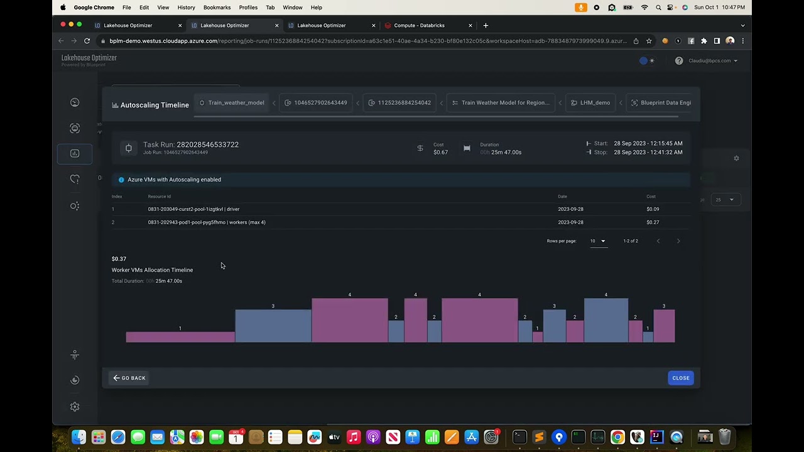Click the pin-style icon in lower sidebar
The height and width of the screenshot is (452, 804).
tap(75, 355)
